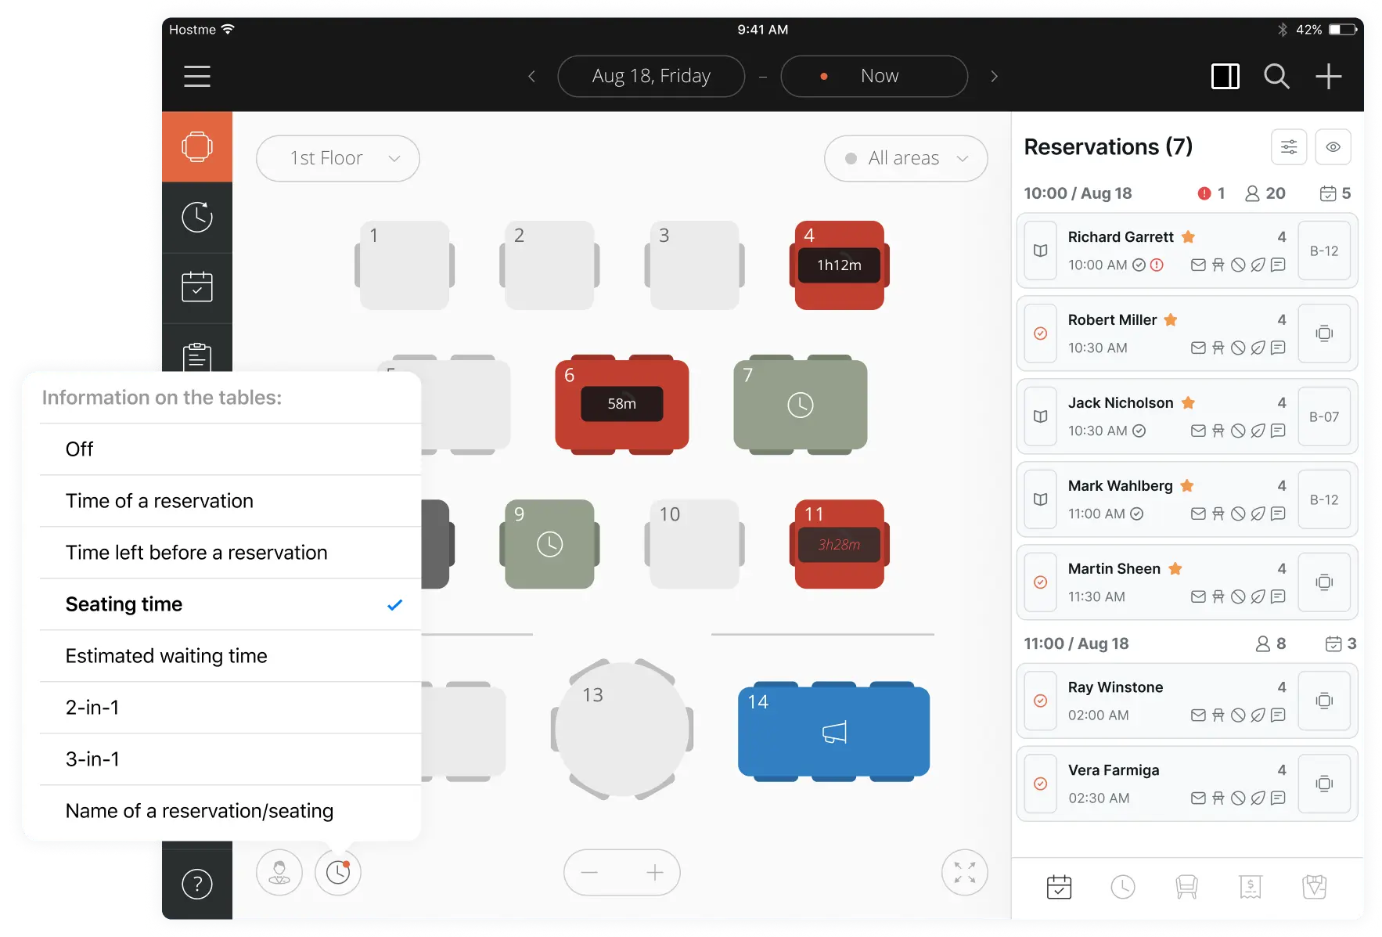The height and width of the screenshot is (937, 1382).
Task: Select 3-in-1 option
Action: click(230, 759)
